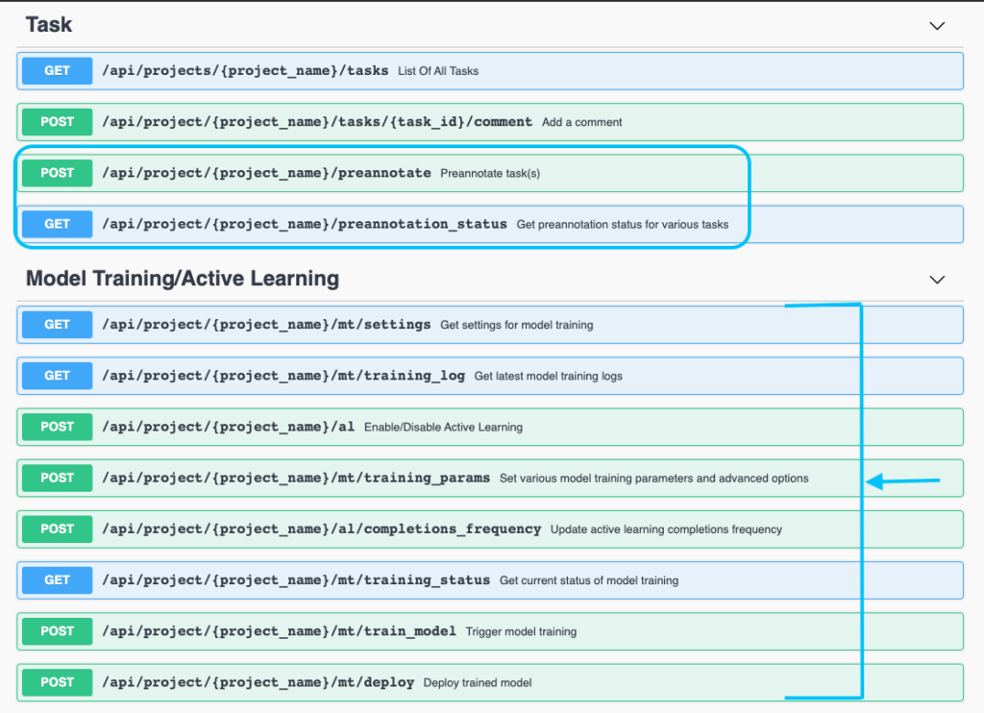
Task: Click the GET badge on training_status endpoint
Action: [55, 580]
